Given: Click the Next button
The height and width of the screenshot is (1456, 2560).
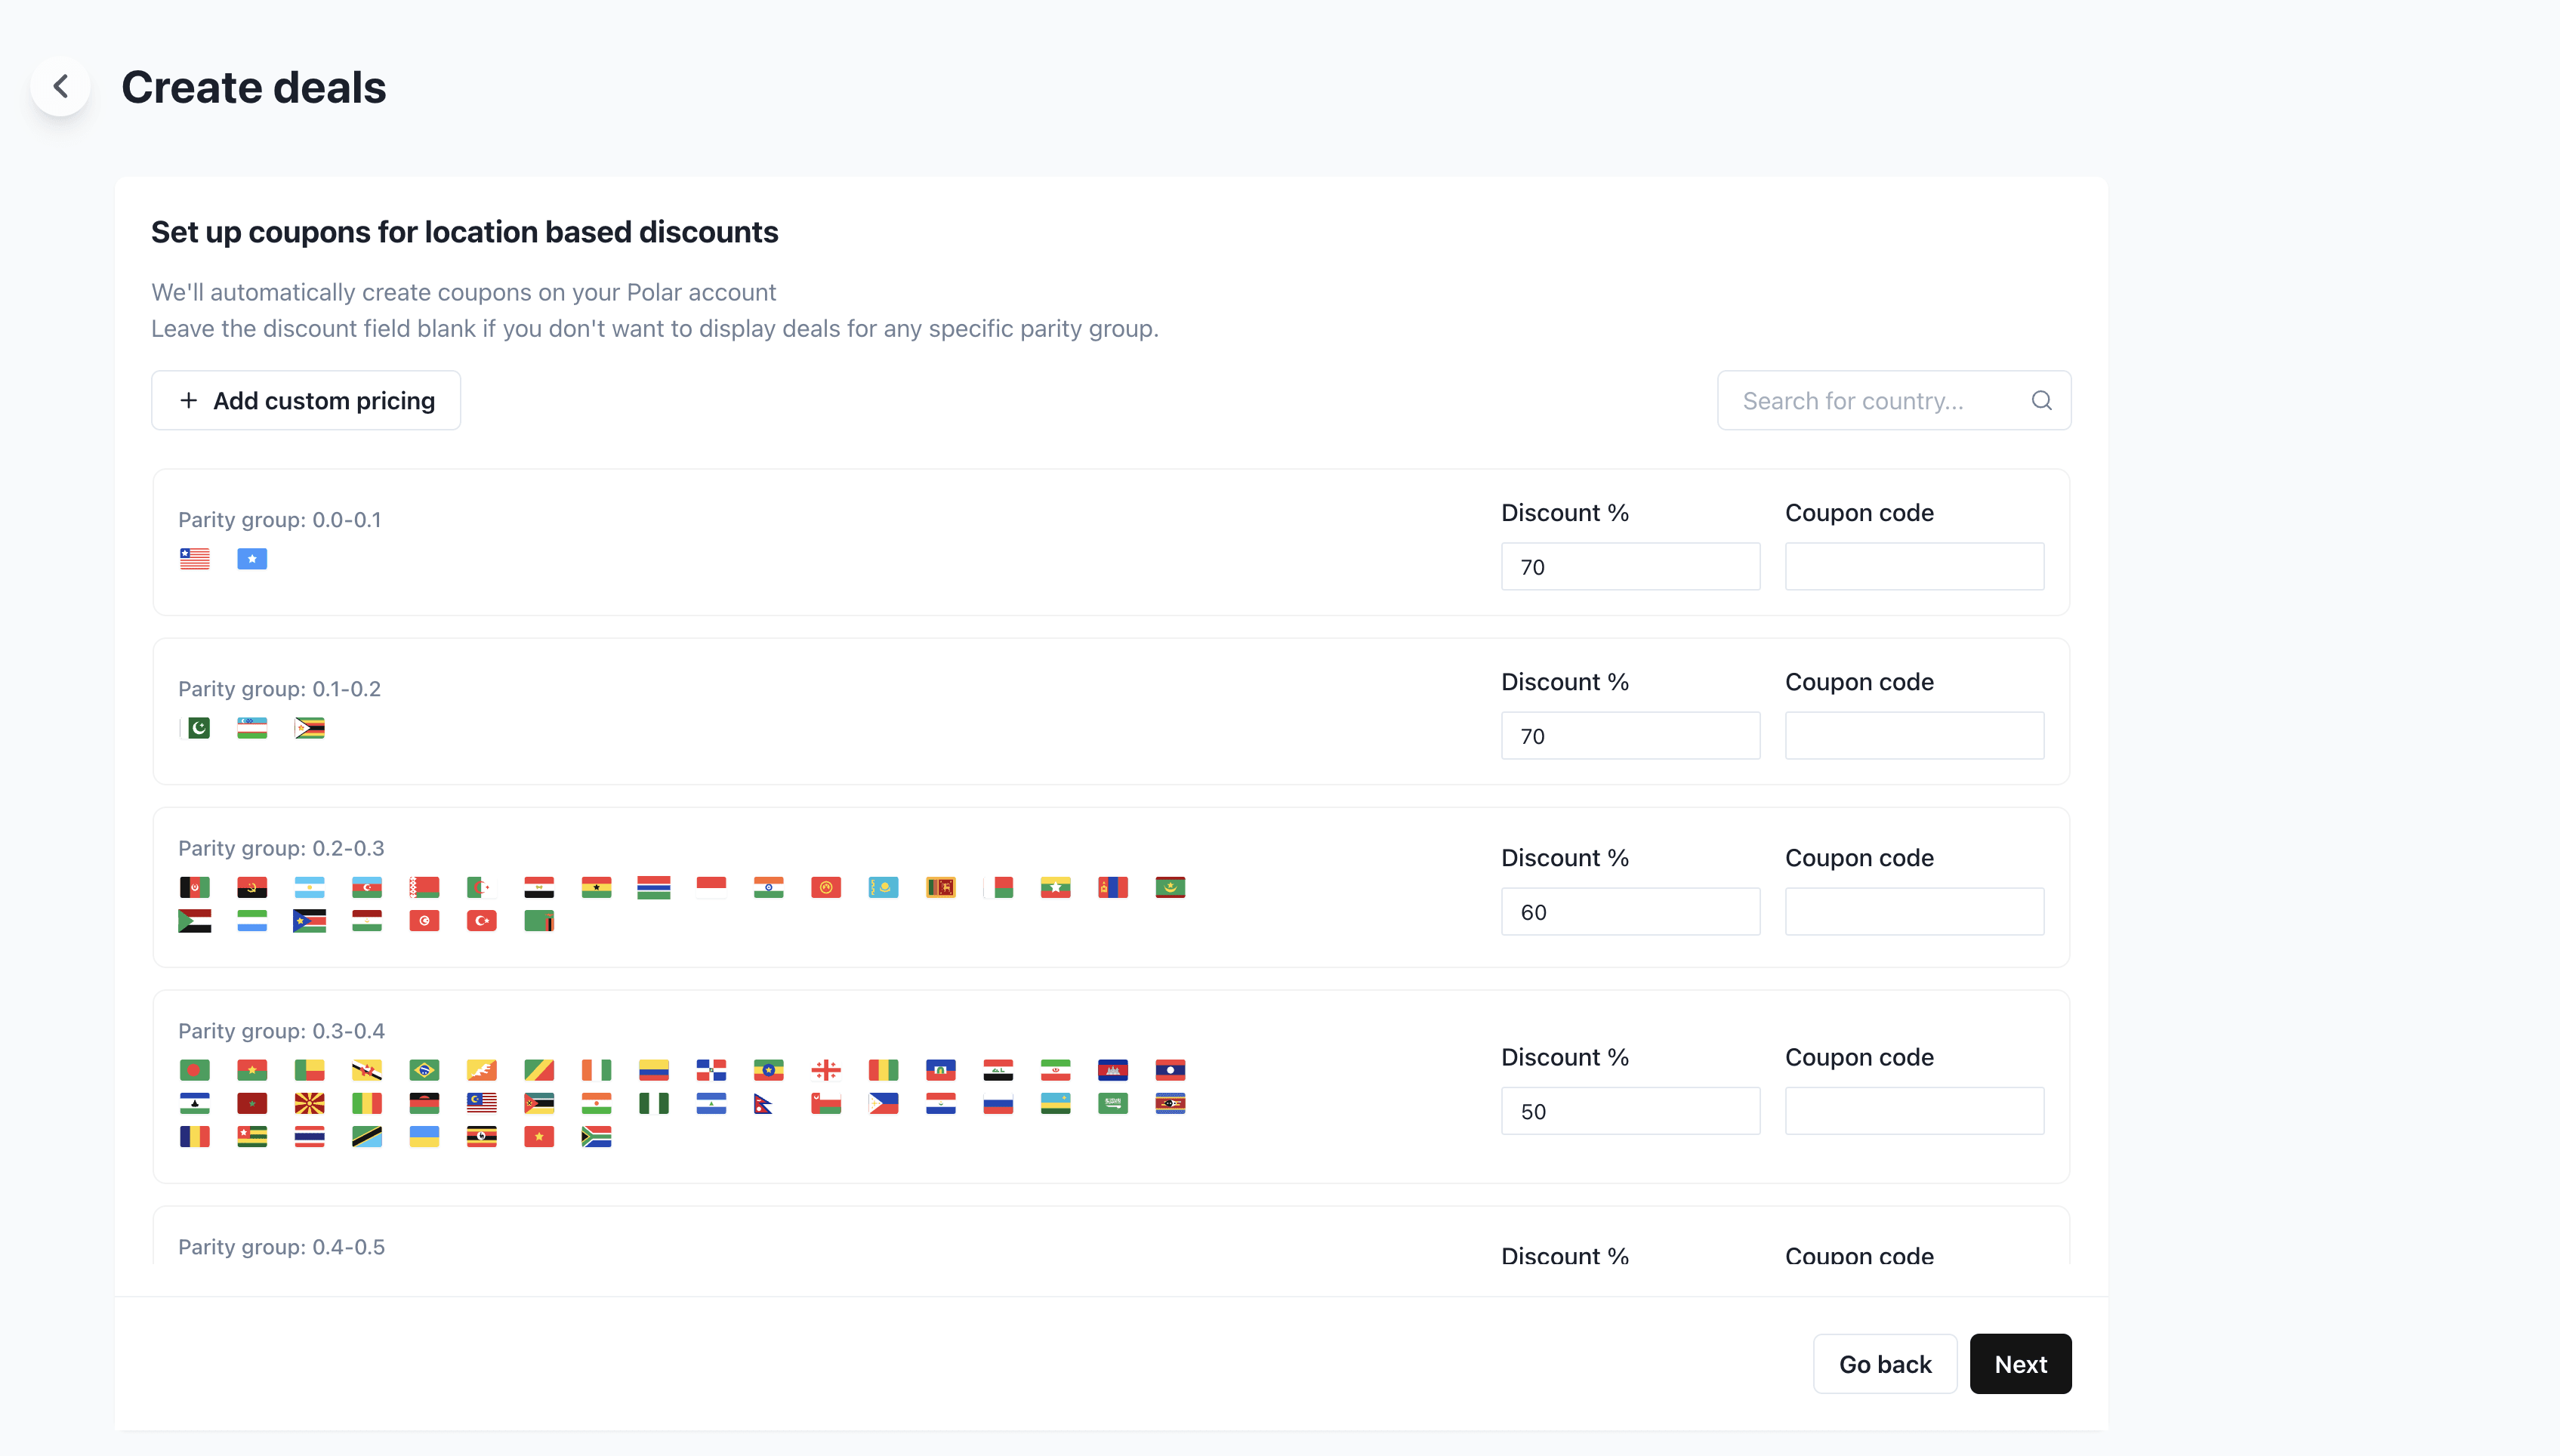Looking at the screenshot, I should coord(2020,1364).
